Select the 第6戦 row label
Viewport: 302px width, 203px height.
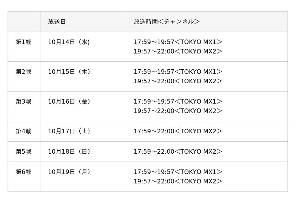[23, 172]
